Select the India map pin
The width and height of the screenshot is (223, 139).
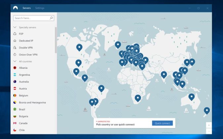tap(164, 75)
